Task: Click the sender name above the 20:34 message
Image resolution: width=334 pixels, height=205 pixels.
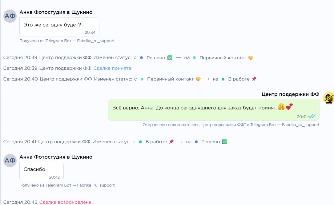Action: pos(56,12)
